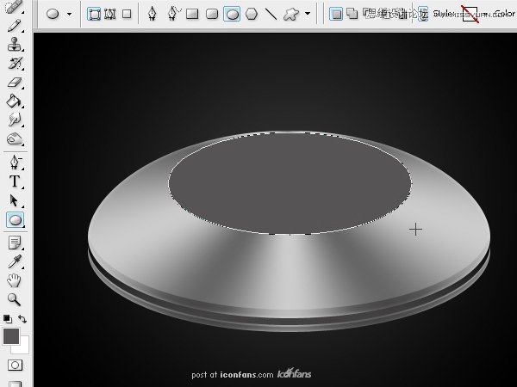517x387 pixels.
Task: Enable Shape Layers mode in options bar
Action: (x=95, y=14)
